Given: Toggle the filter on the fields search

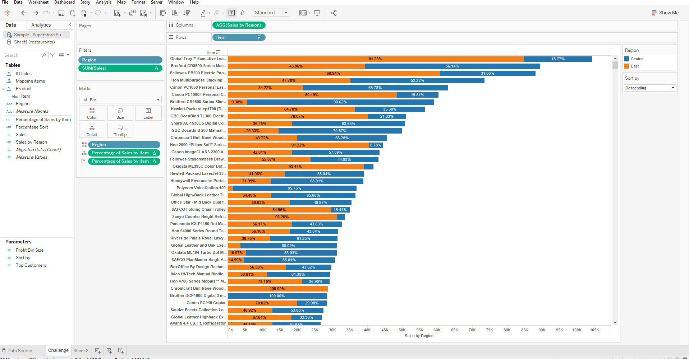Looking at the screenshot, I should 52,55.
